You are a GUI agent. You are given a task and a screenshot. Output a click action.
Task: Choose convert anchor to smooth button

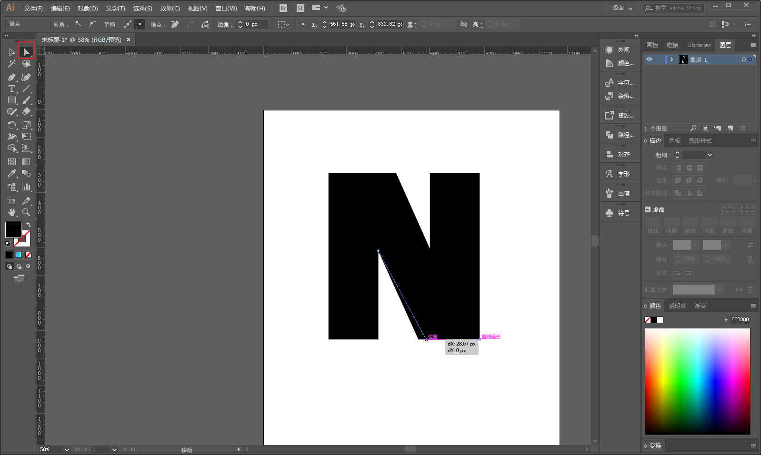pyautogui.click(x=92, y=24)
